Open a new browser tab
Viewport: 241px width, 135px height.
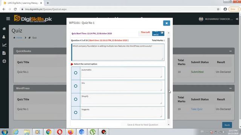(48, 3)
